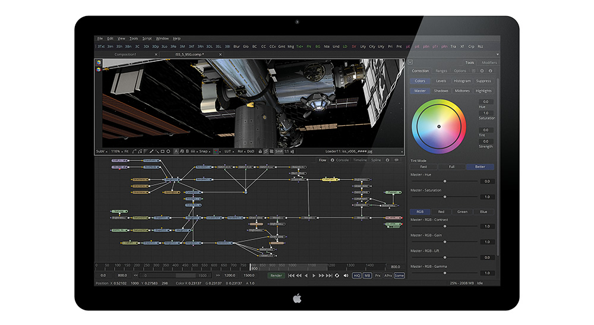Add a Color Corrector (CC) tool

263,46
